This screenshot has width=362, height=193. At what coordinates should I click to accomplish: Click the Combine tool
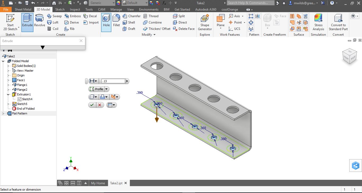152,22
